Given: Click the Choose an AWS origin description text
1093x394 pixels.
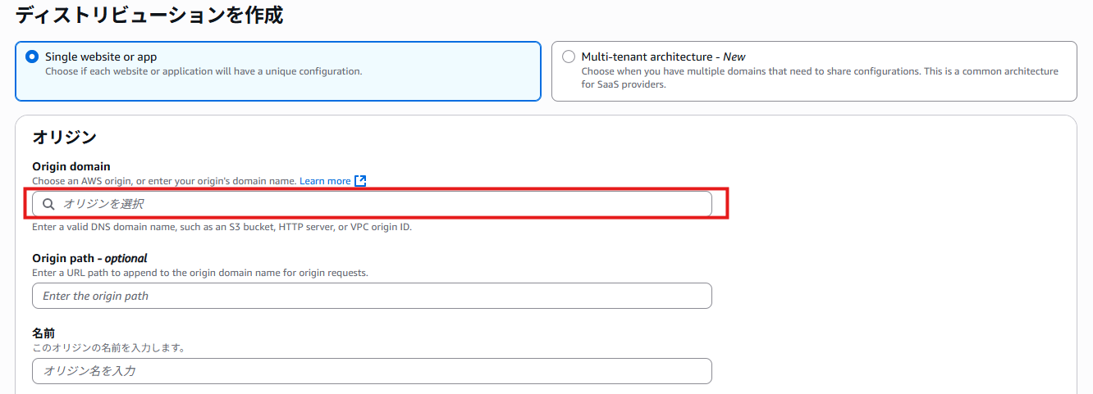Looking at the screenshot, I should (164, 181).
